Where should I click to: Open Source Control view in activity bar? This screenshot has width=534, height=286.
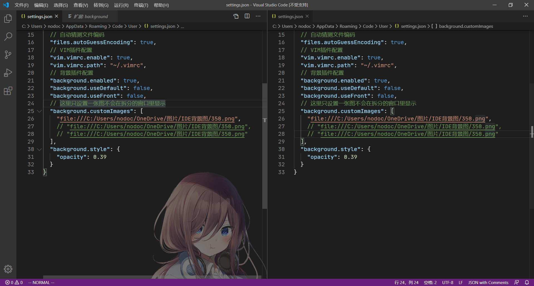(x=8, y=55)
